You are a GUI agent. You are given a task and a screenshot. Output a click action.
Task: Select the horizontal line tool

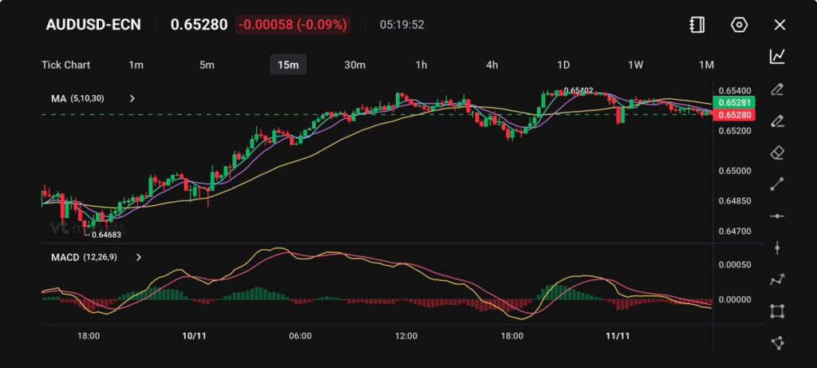tap(777, 216)
